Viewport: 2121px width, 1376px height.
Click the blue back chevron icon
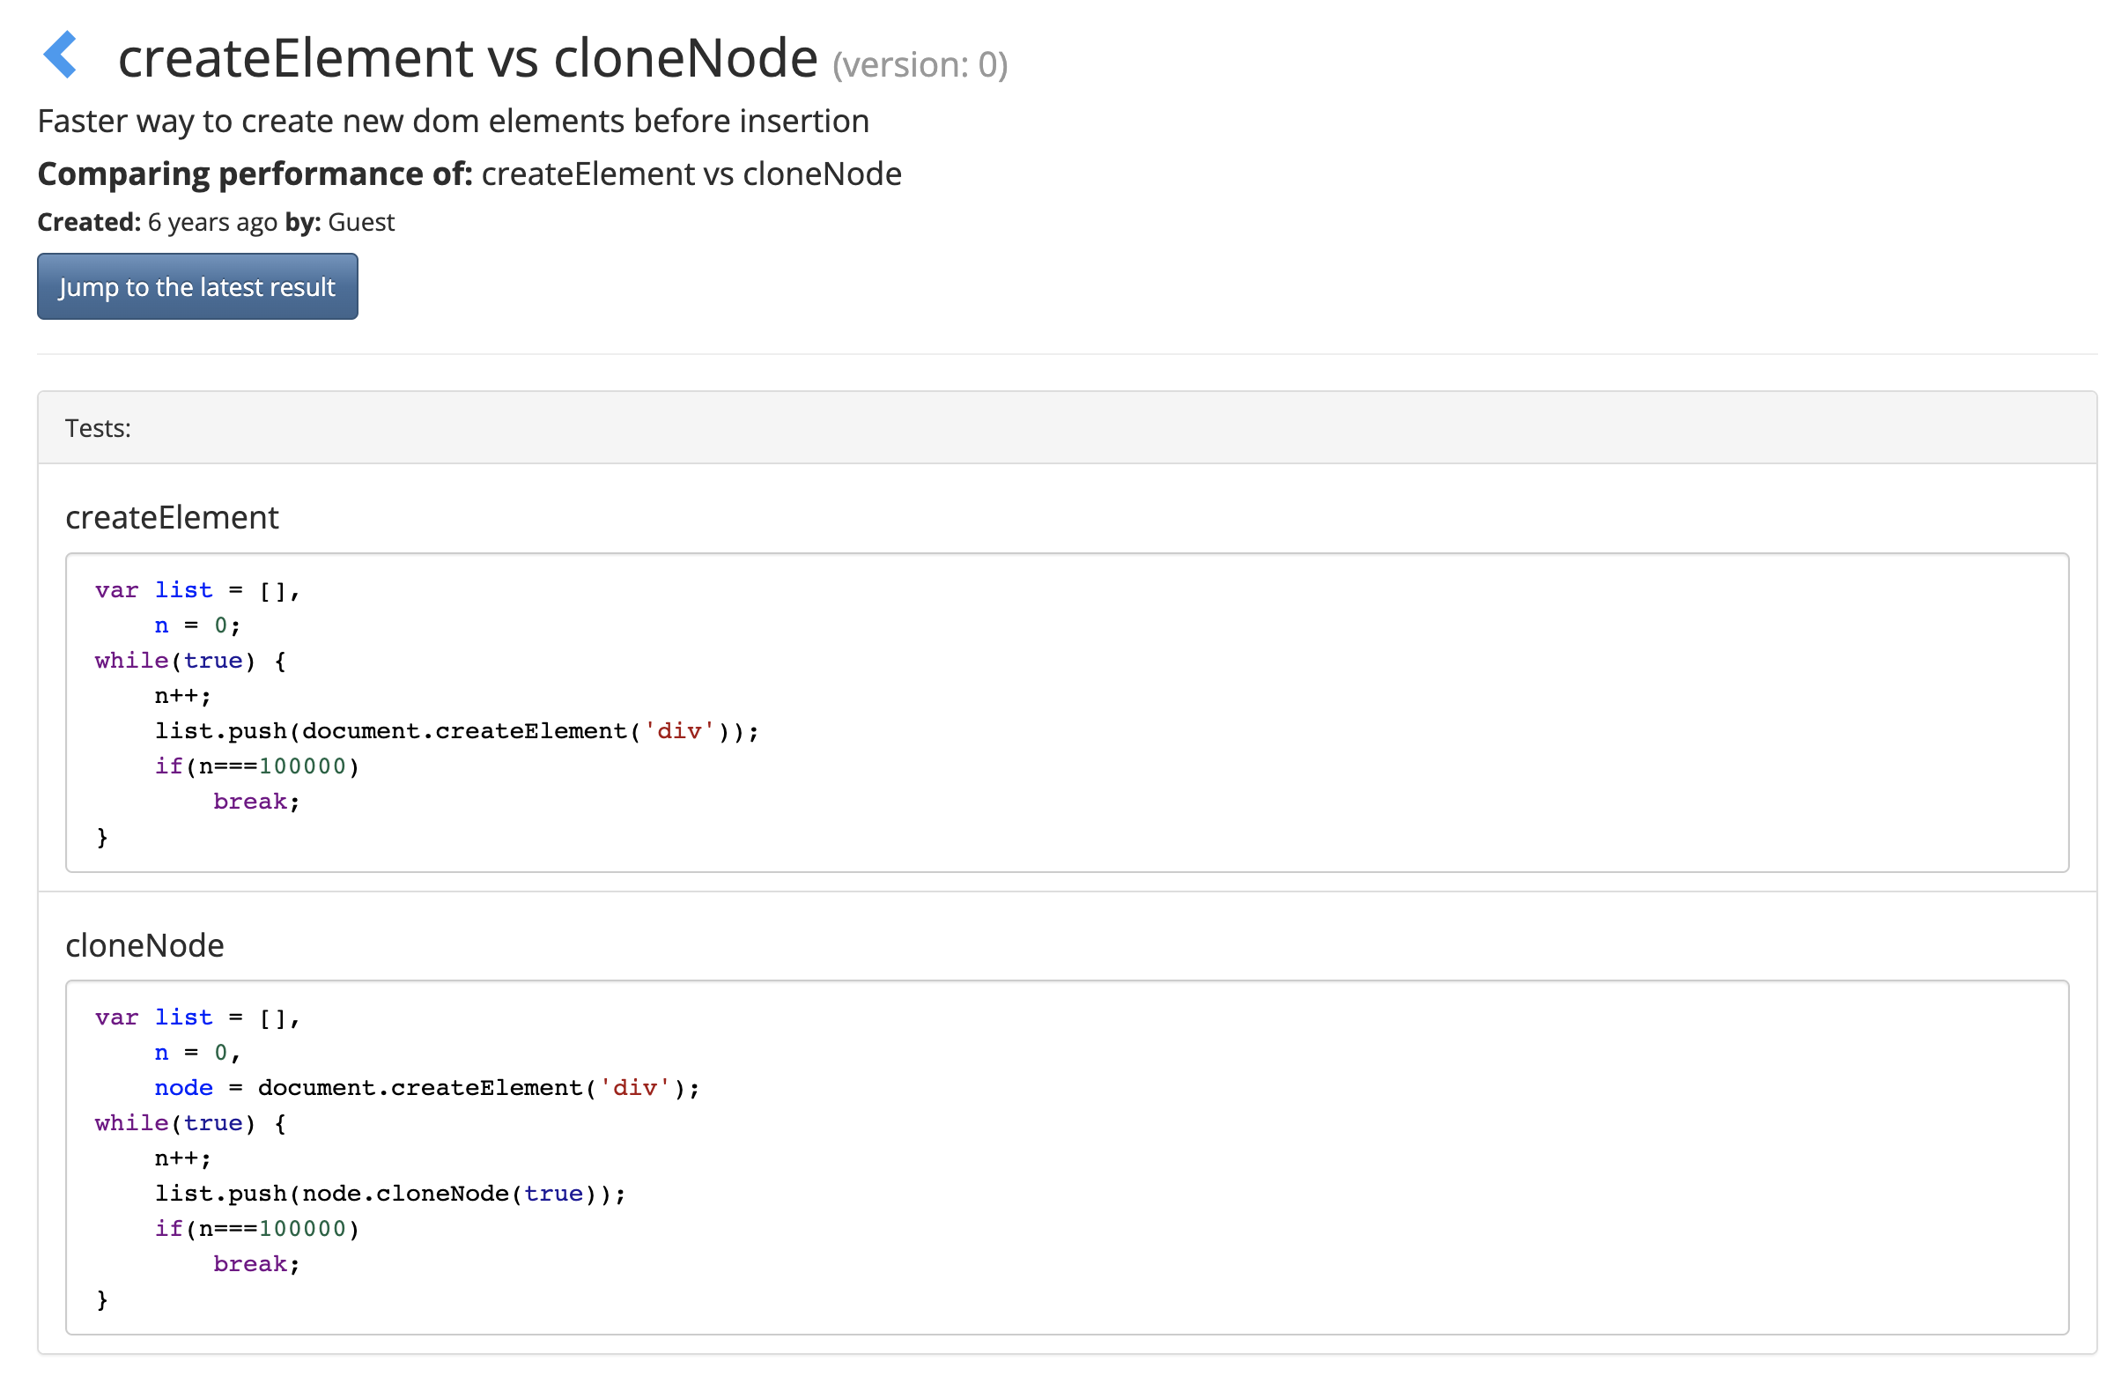tap(61, 55)
